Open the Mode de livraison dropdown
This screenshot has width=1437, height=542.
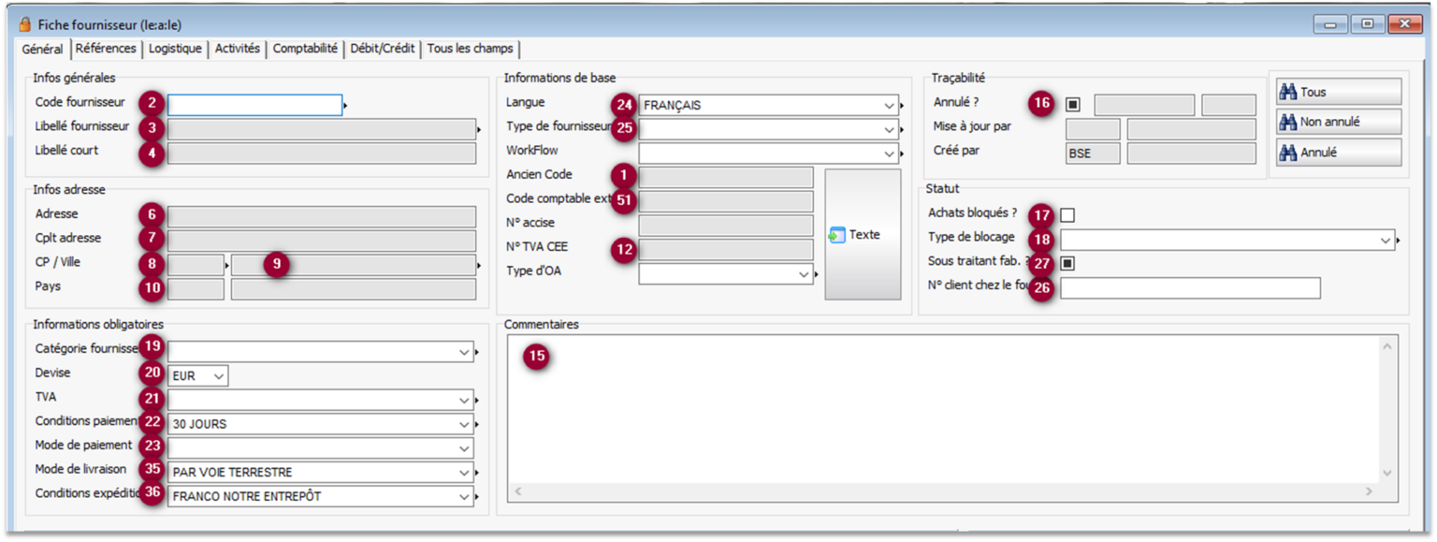(x=464, y=473)
